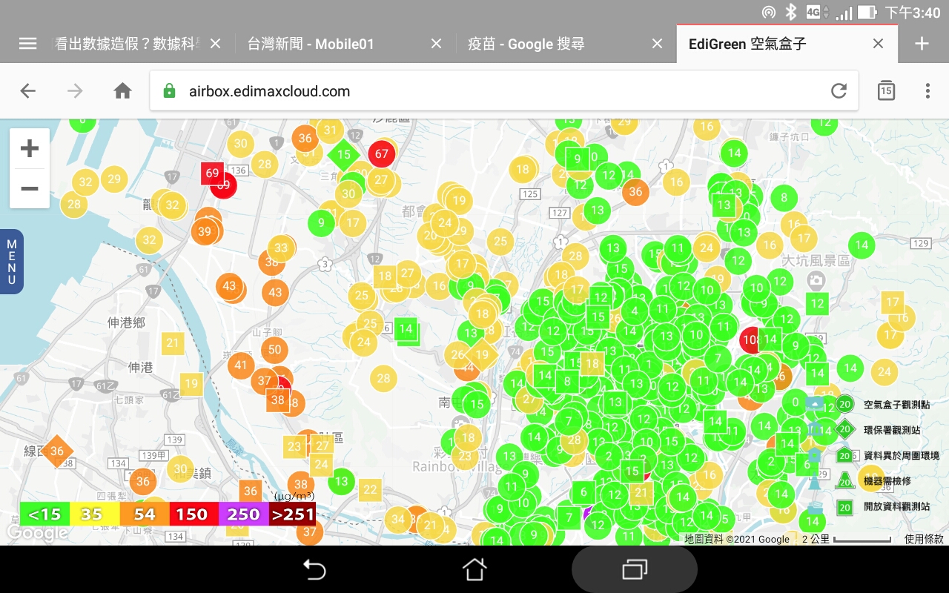The image size is (949, 593).
Task: Go back to the previous page
Action: 27,91
